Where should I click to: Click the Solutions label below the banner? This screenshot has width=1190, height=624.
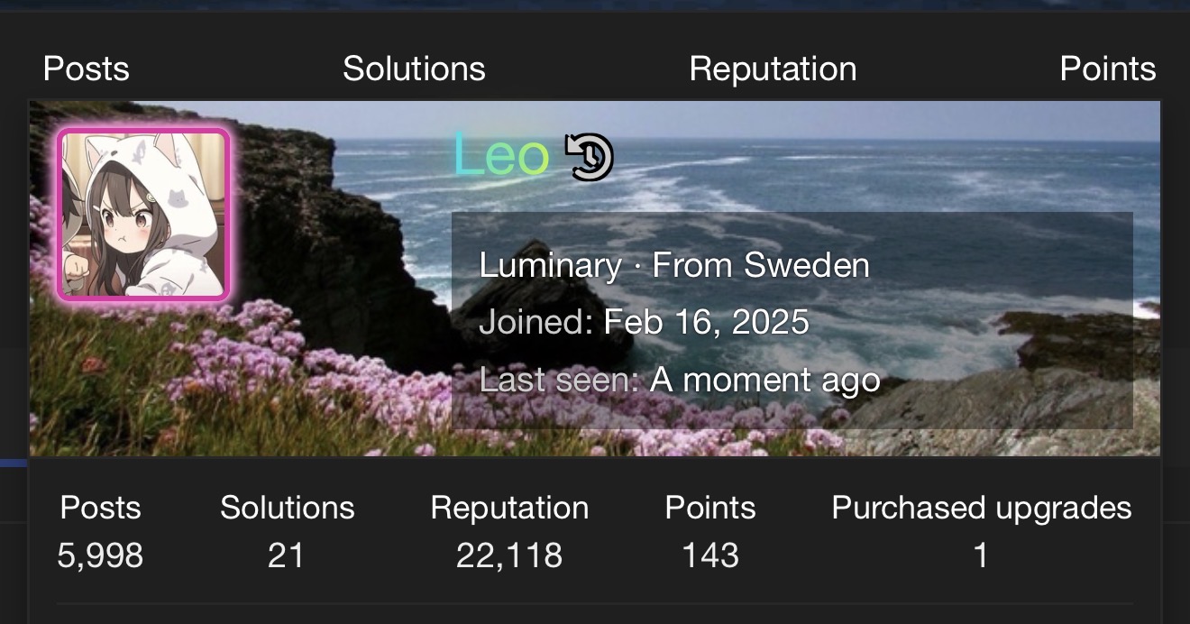point(287,508)
